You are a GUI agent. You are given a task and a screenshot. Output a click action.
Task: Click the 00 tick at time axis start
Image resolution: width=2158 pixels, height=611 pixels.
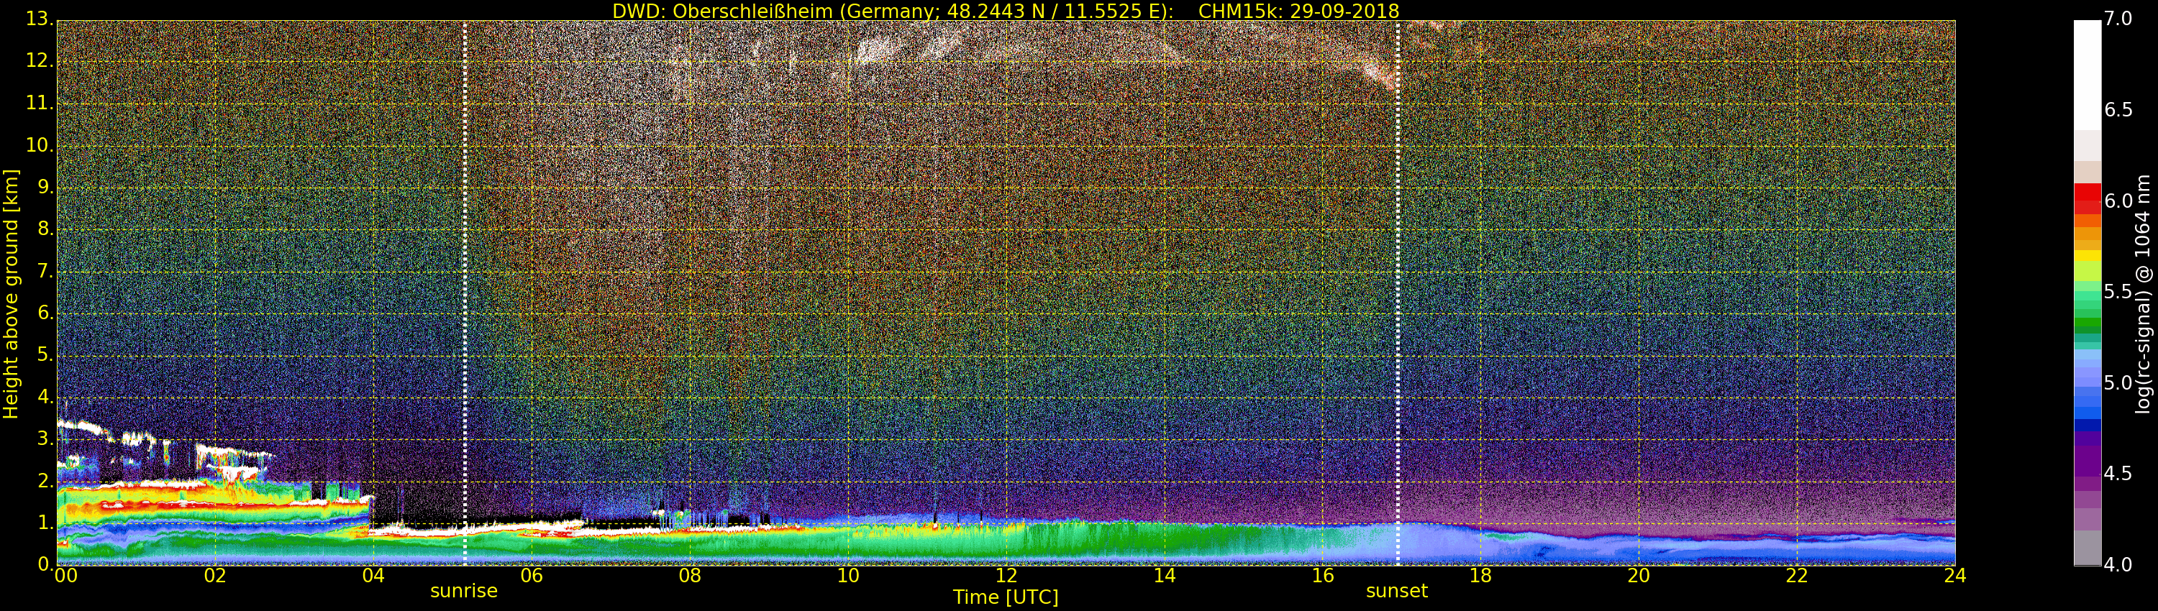[x=65, y=576]
